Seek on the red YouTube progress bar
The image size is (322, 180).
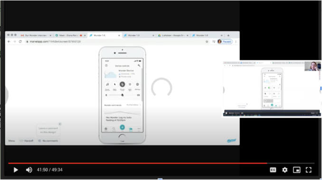pyautogui.click(x=161, y=163)
